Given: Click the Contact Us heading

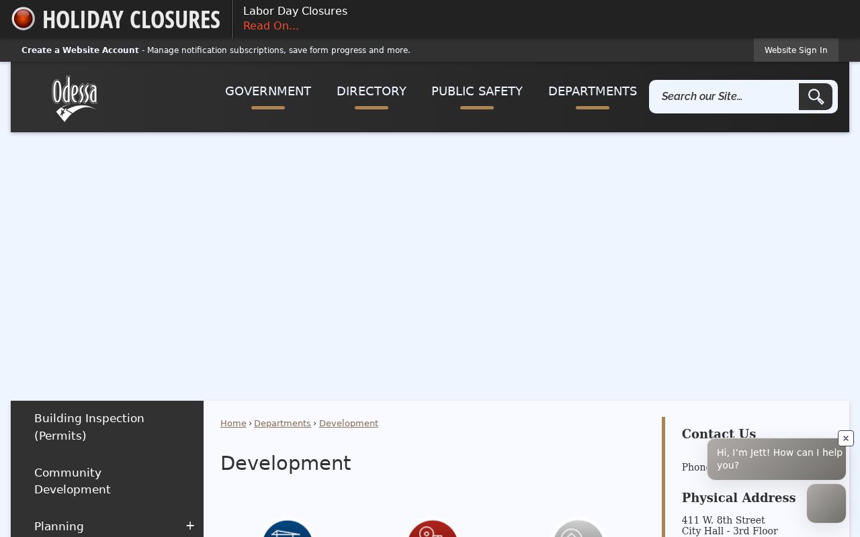Looking at the screenshot, I should coord(719,434).
